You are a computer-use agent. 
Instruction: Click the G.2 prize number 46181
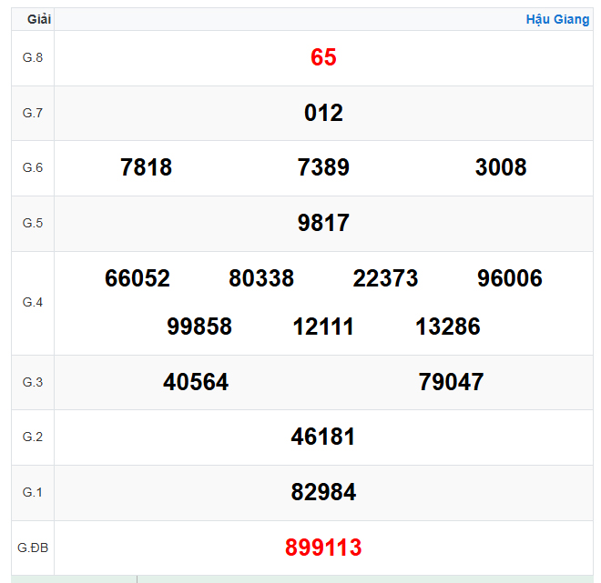323,437
